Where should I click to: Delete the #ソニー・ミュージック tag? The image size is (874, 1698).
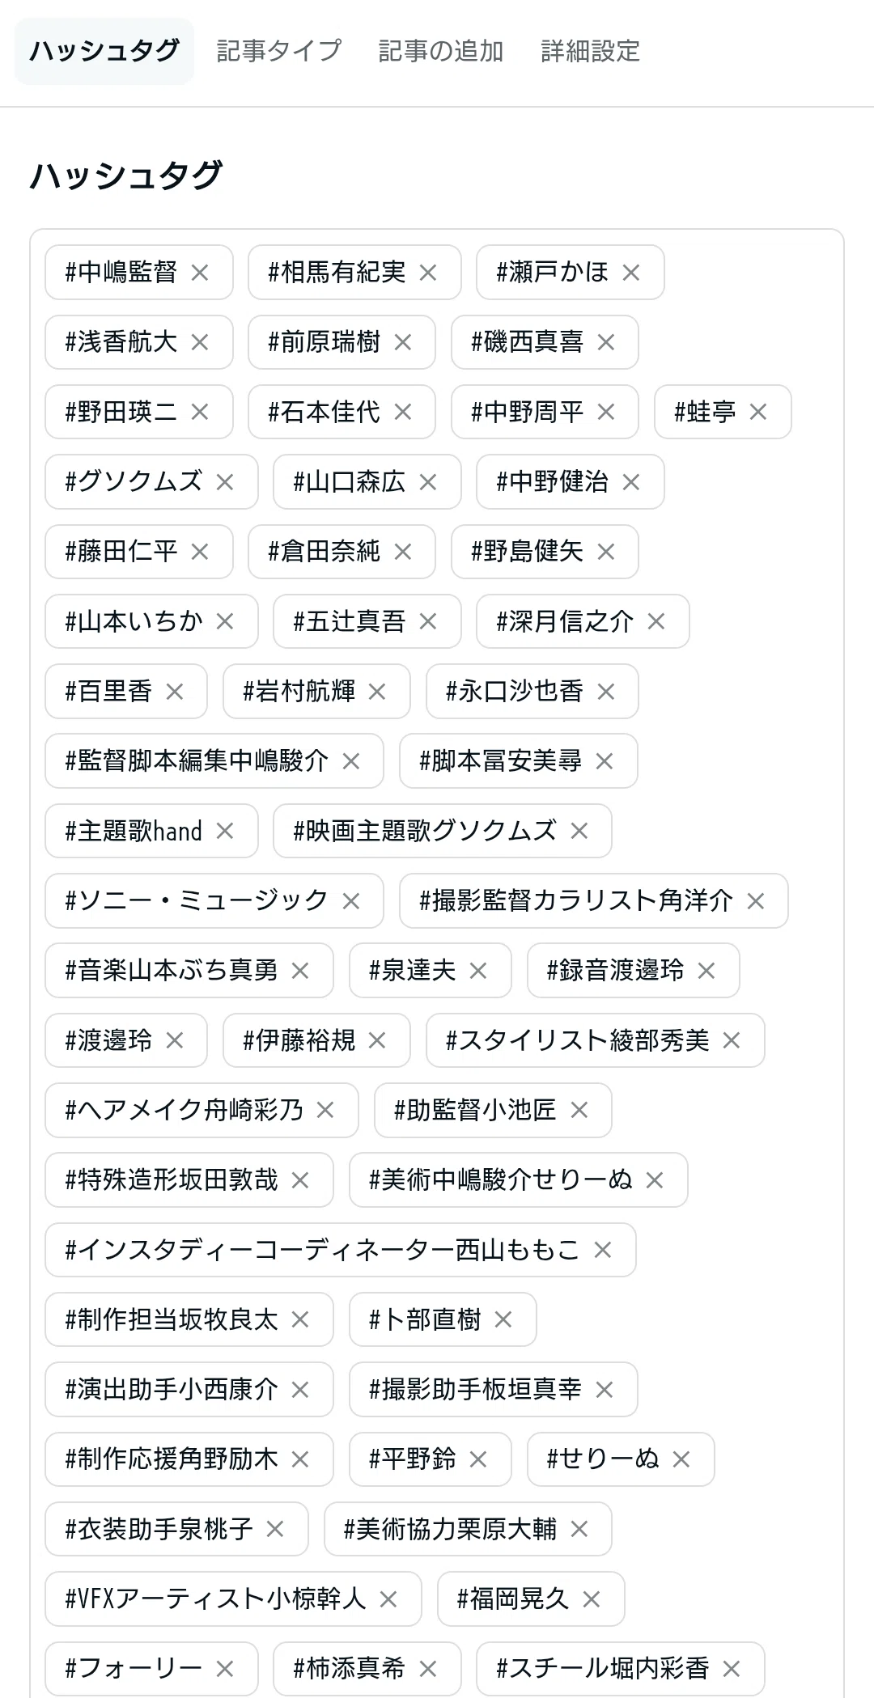click(x=350, y=900)
